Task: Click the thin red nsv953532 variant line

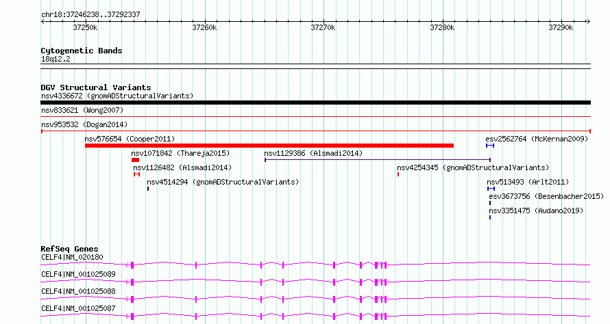Action: tap(315, 131)
